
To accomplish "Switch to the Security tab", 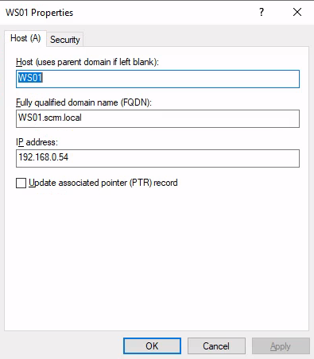I will point(65,40).
